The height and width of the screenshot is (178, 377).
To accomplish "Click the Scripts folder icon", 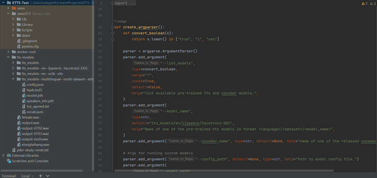I will click(19, 30).
